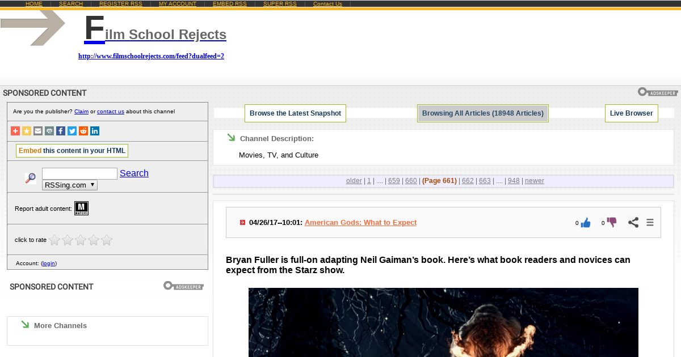The height and width of the screenshot is (357, 681).
Task: Open MY ACCOUNT in top navigation
Action: pyautogui.click(x=178, y=4)
